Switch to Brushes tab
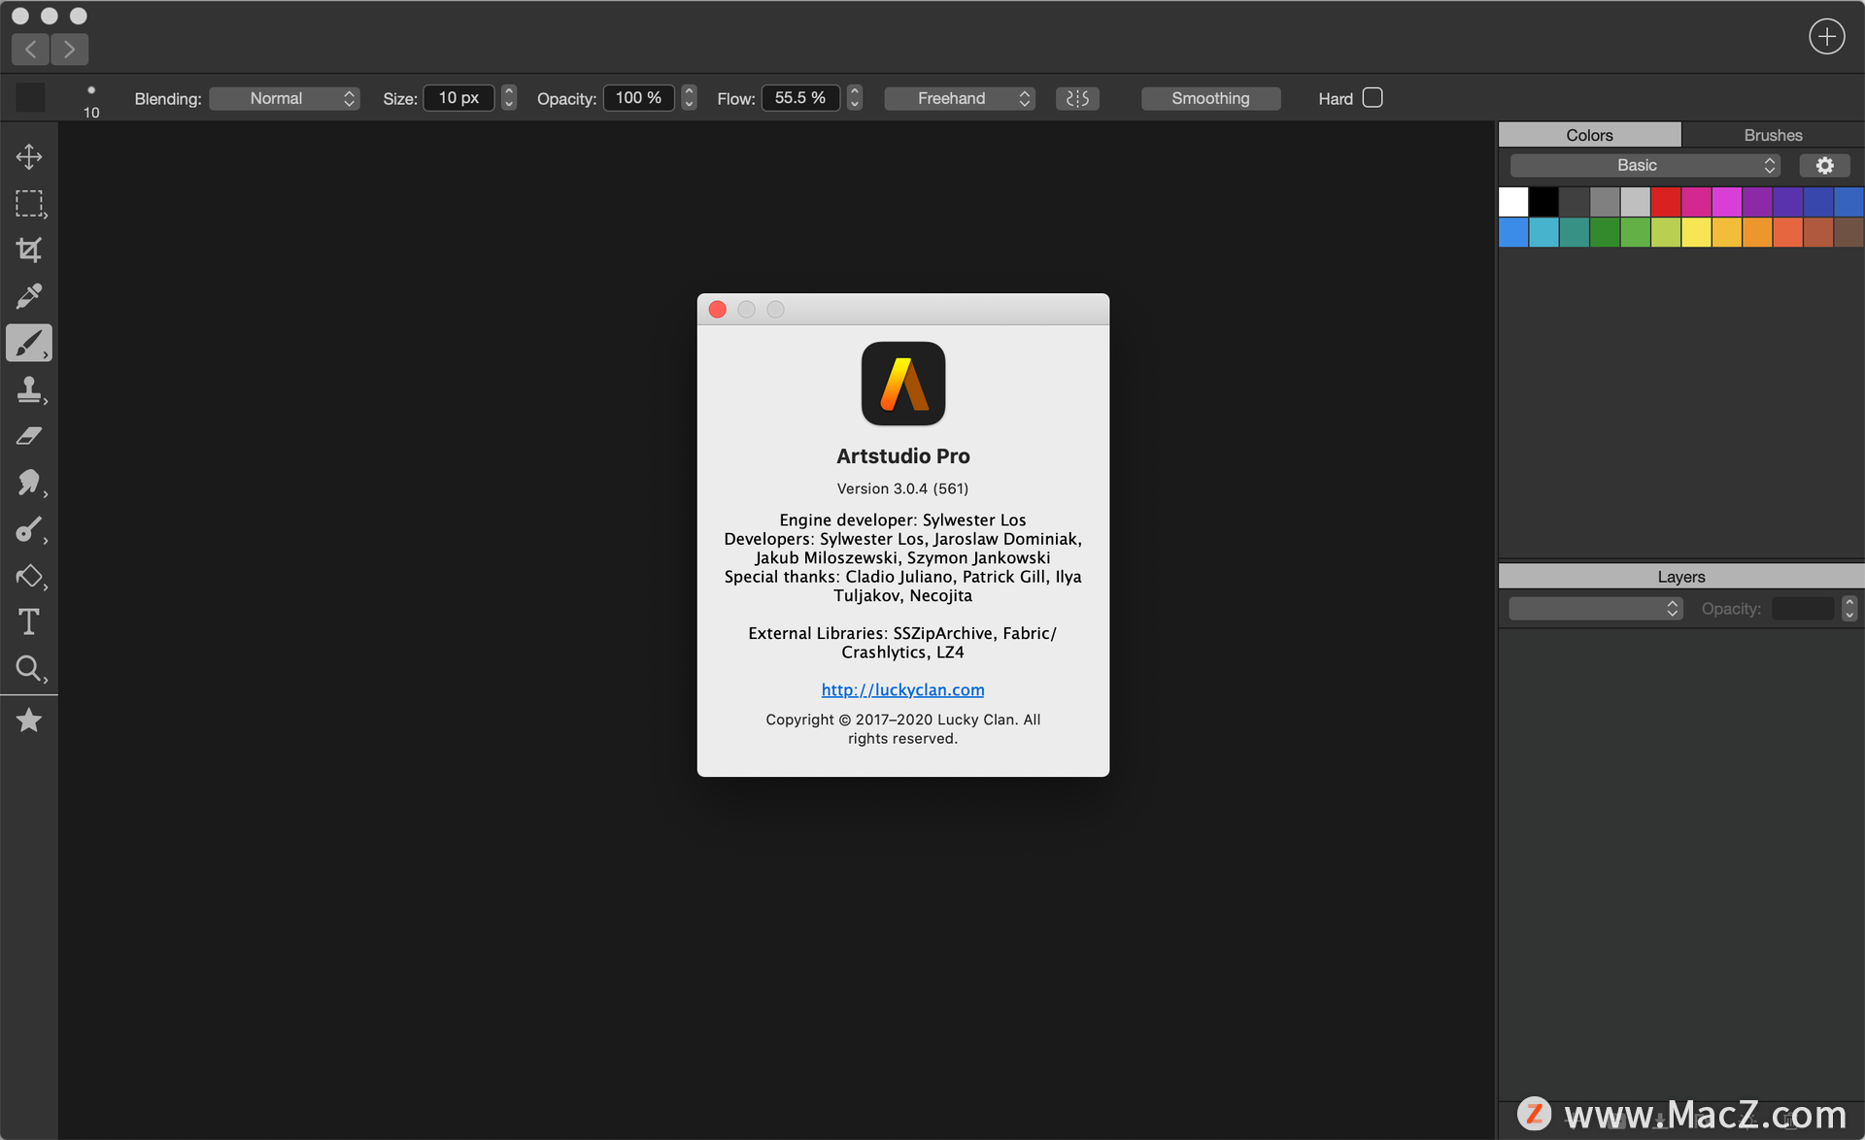The width and height of the screenshot is (1865, 1140). [1771, 133]
